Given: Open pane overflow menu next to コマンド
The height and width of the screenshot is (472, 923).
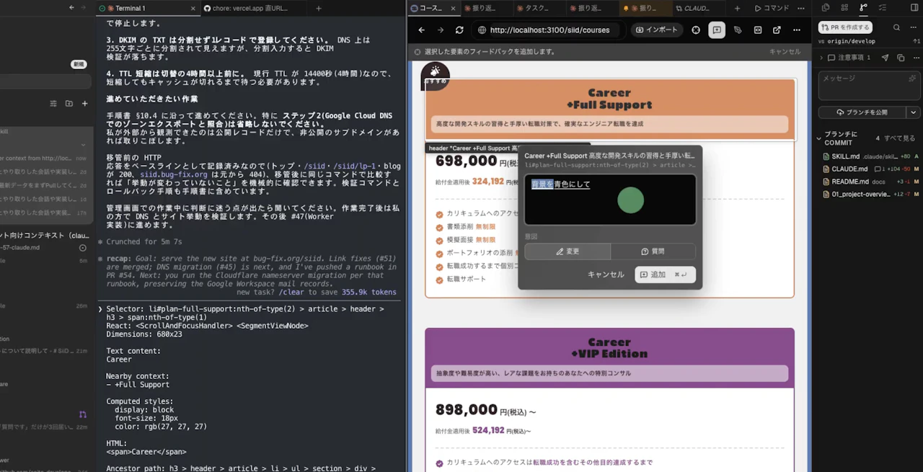Looking at the screenshot, I should [x=801, y=9].
